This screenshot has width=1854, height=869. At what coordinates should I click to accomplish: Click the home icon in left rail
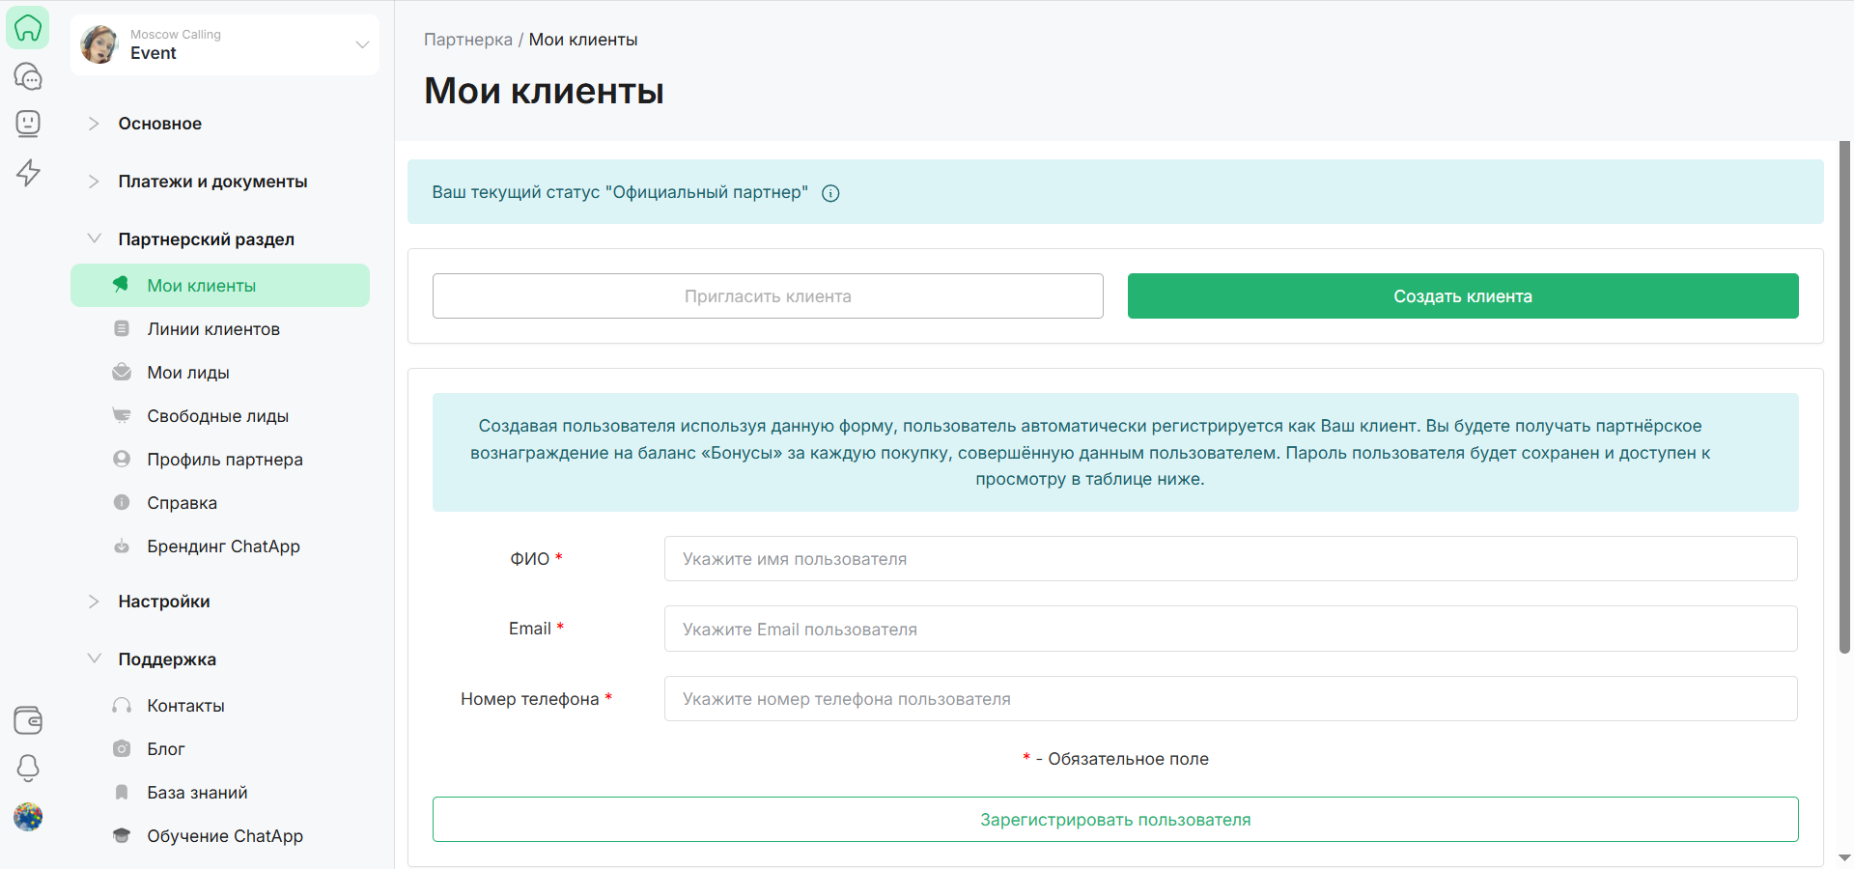28,28
